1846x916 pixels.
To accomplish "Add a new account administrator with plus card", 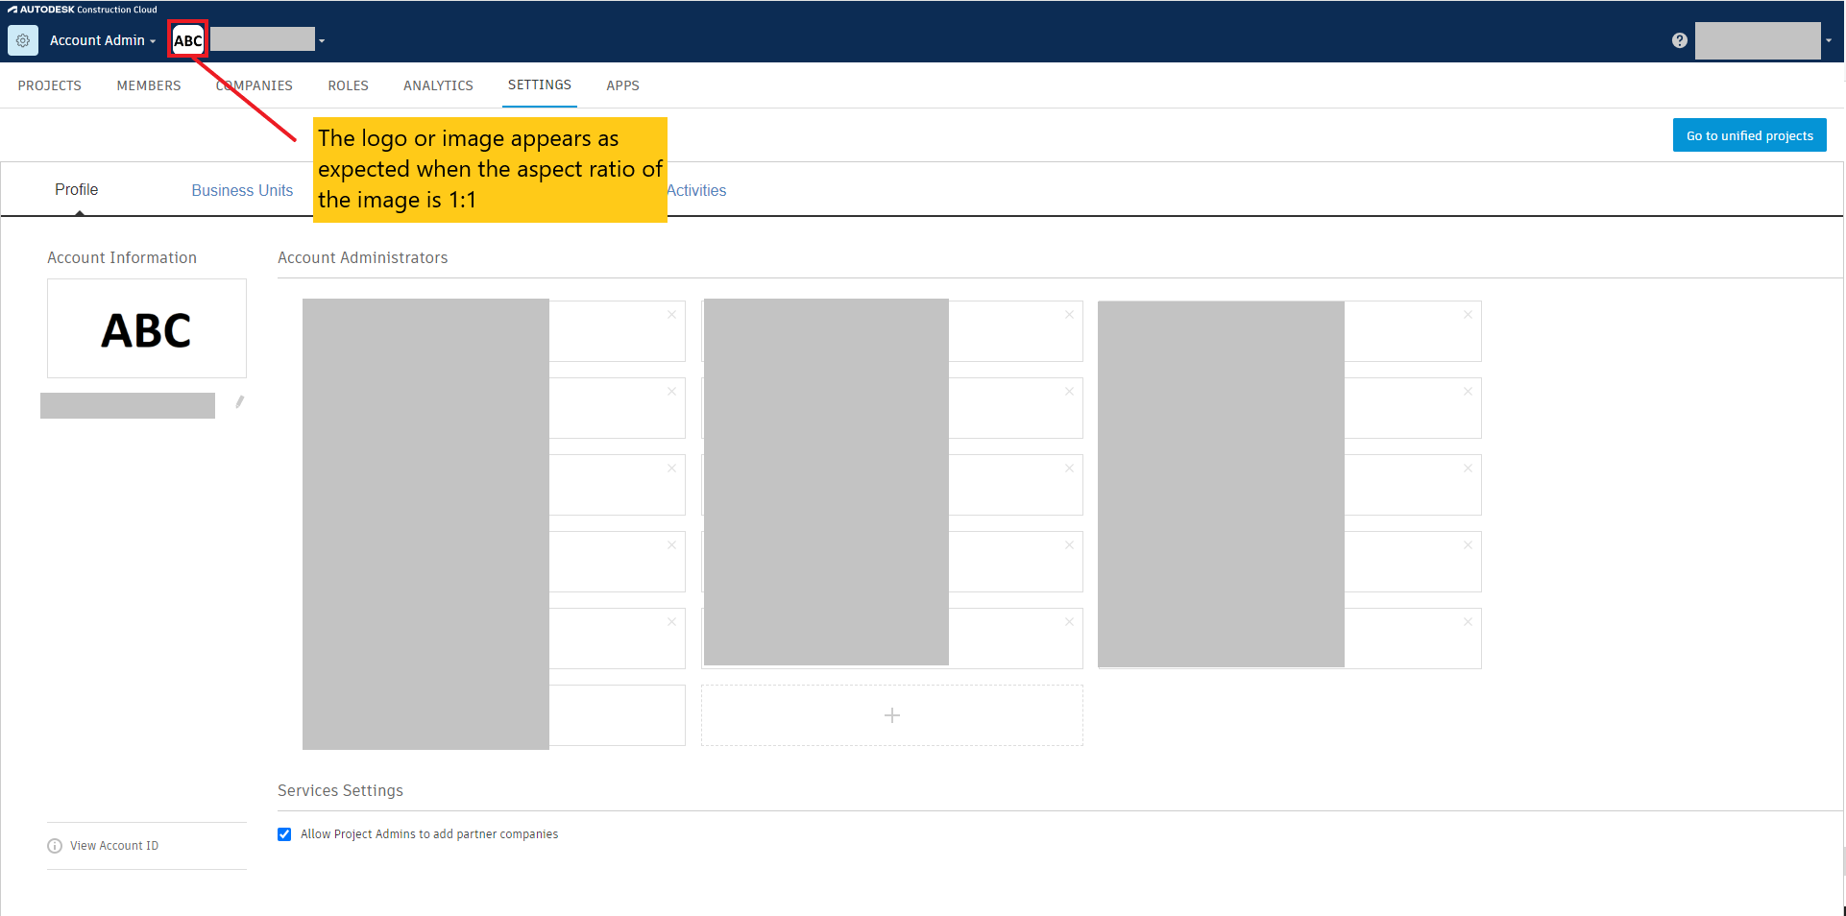I will 892,715.
